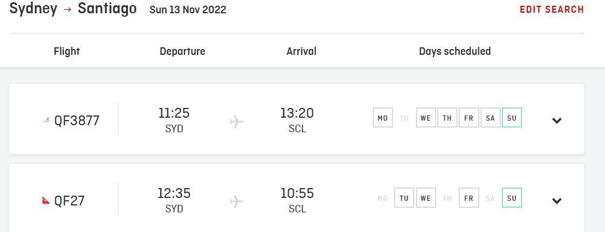
Task: Click EDIT SEARCH link
Action: coord(552,10)
